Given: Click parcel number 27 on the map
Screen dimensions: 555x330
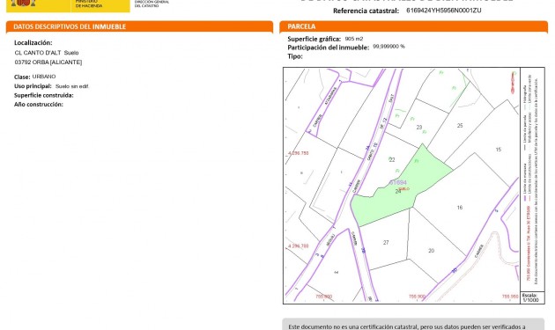Looking at the screenshot, I should click(386, 243).
